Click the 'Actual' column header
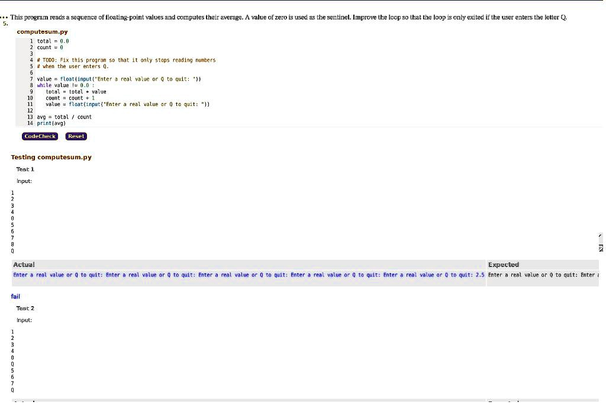 point(24,265)
